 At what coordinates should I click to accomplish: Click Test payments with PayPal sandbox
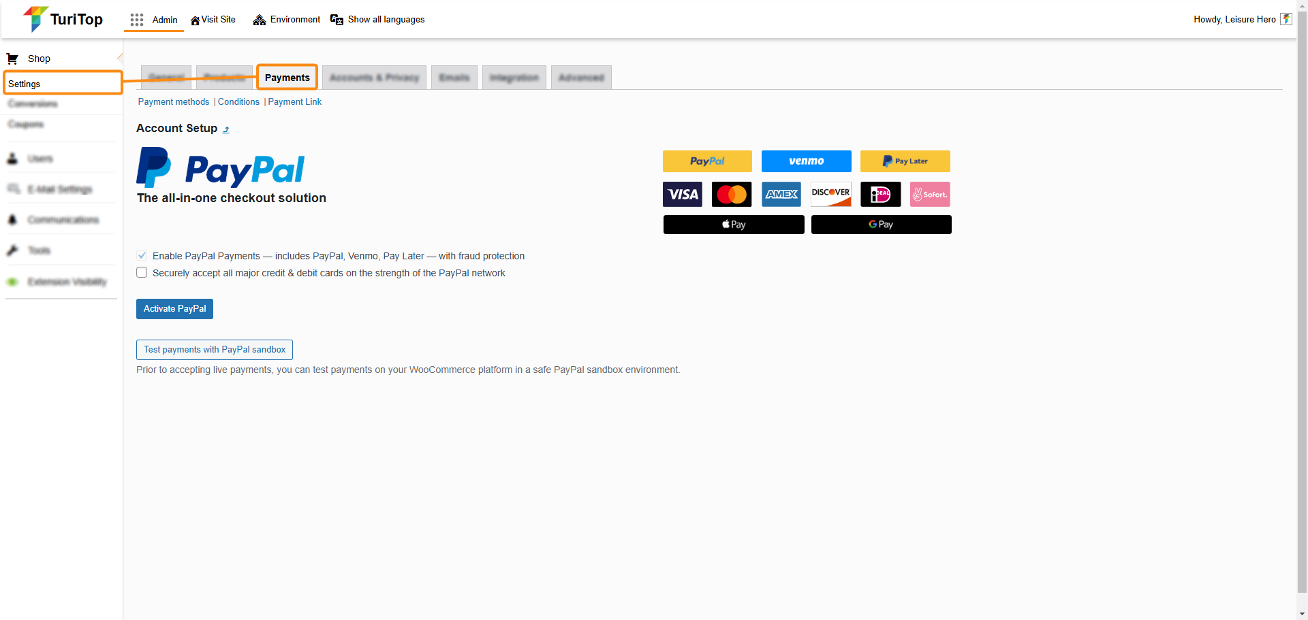(x=215, y=350)
